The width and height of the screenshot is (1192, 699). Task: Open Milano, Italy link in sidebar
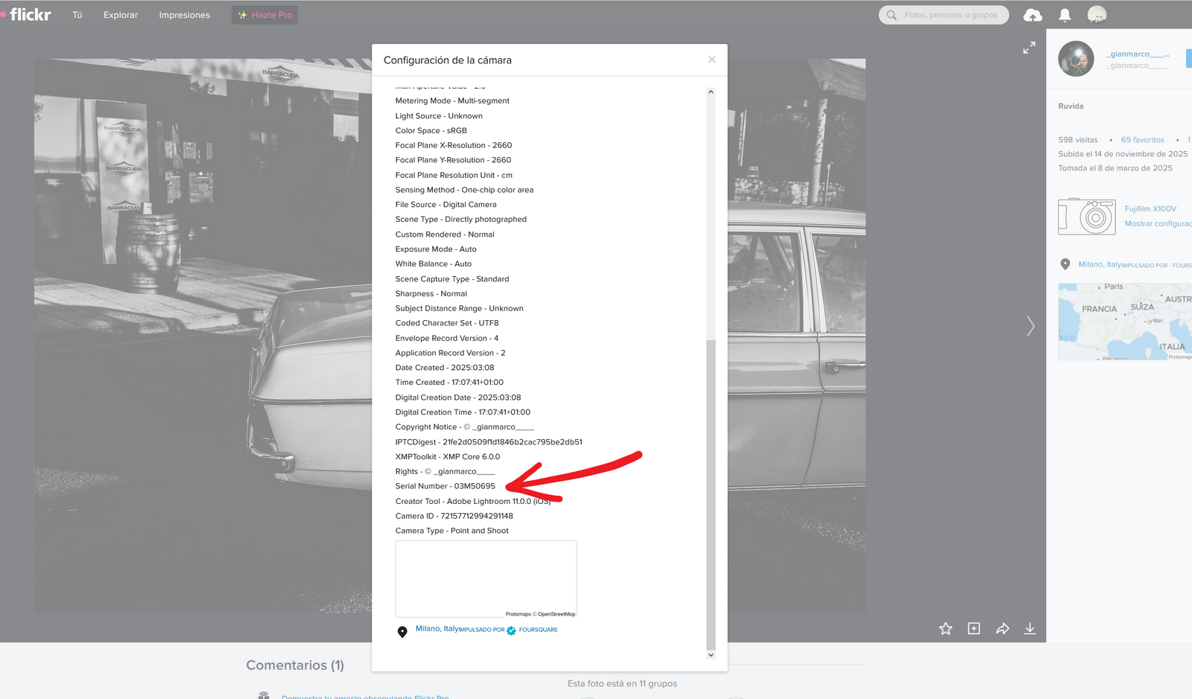pos(1100,264)
